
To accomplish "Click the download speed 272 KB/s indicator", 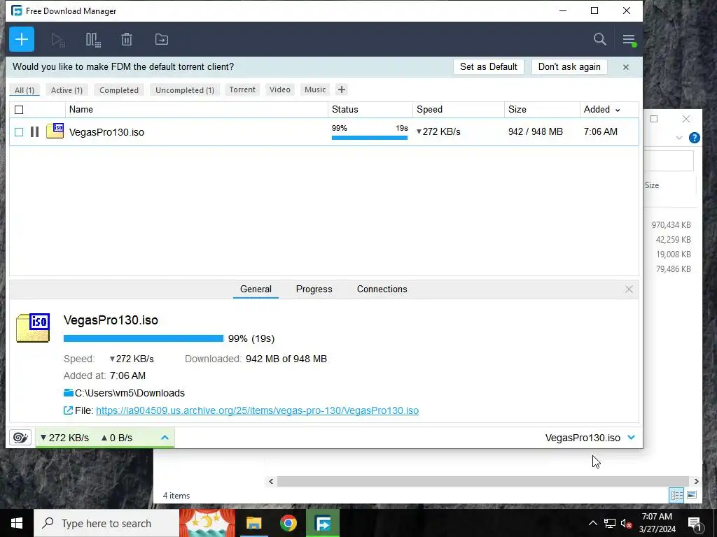I will click(x=65, y=438).
